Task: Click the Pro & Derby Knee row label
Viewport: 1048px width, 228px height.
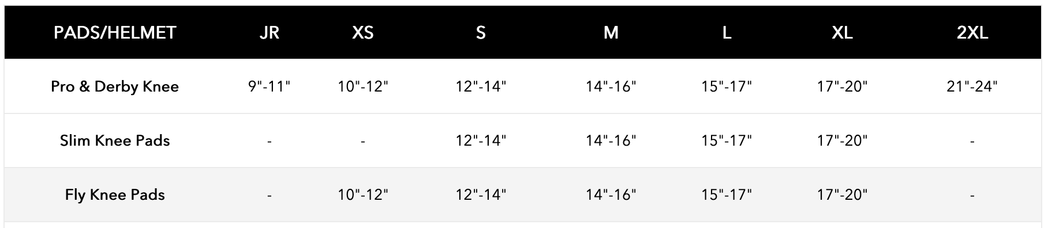Action: (115, 86)
